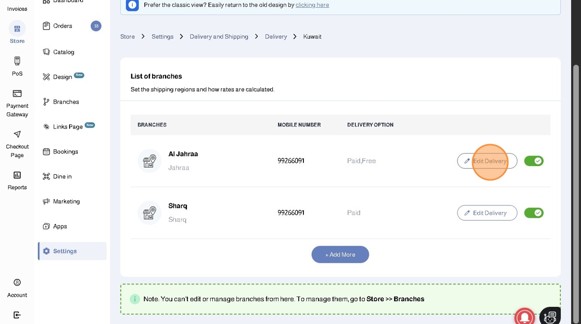
Task: Select Settings in the store menu
Action: coord(65,251)
